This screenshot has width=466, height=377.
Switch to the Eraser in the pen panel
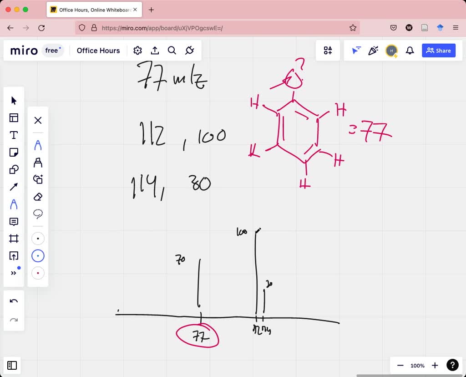pyautogui.click(x=38, y=197)
